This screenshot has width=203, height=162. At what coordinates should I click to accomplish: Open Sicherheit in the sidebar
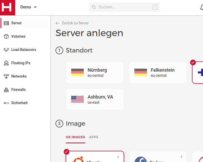24,103
